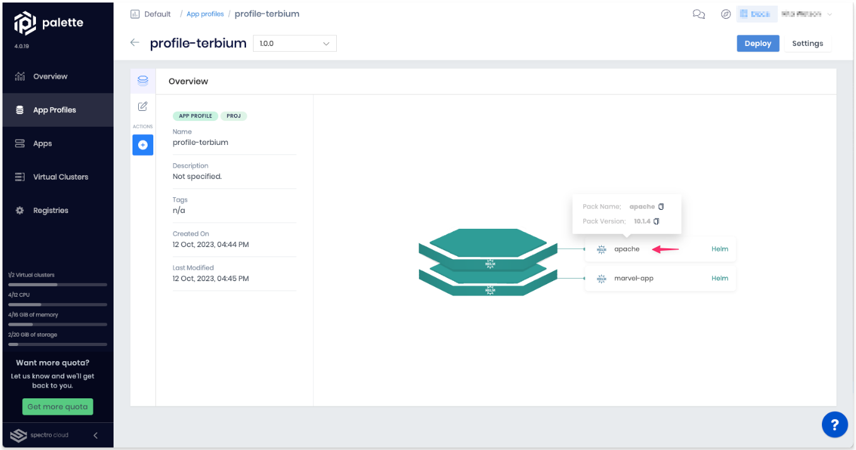Image resolution: width=856 pixels, height=450 pixels.
Task: Click the memory quota usage bar
Action: coord(57,325)
